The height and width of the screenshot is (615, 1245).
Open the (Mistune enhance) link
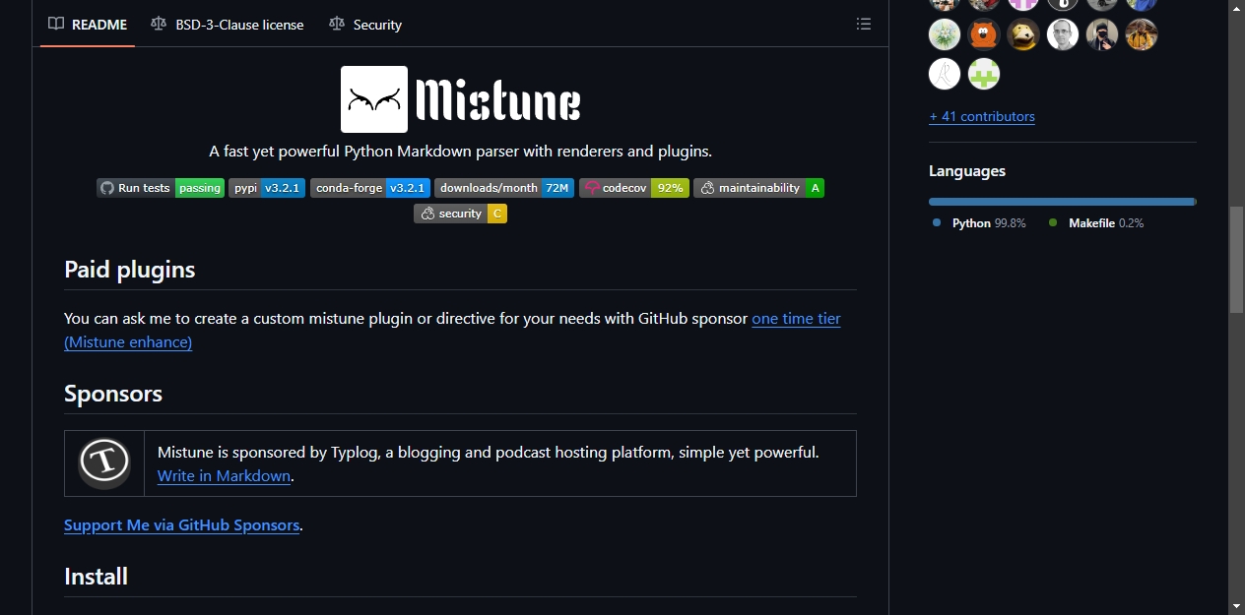(x=128, y=342)
